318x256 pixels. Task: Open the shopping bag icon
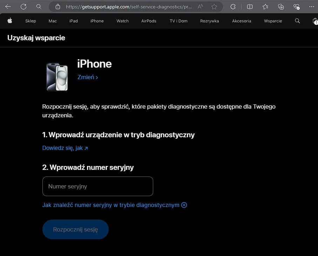[x=315, y=21]
